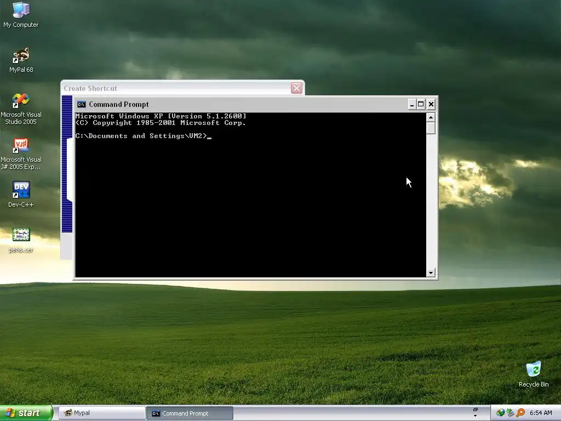The height and width of the screenshot is (421, 561).
Task: Select the Microsoft Visual J# 2005 Express shortcut
Action: pyautogui.click(x=21, y=154)
